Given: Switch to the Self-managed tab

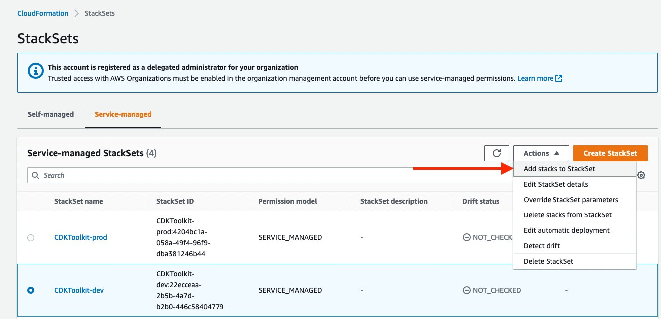Looking at the screenshot, I should [x=50, y=114].
